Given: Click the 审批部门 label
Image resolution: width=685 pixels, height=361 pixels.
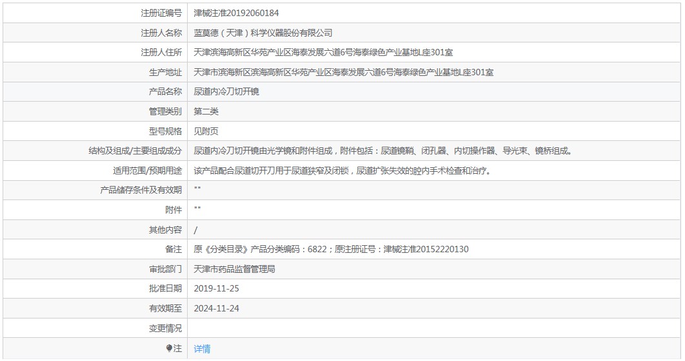Looking at the screenshot, I should (x=165, y=269).
